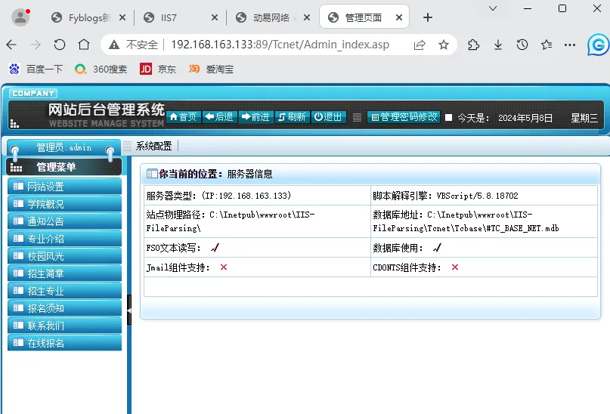Open browser extensions puzzle icon
The height and width of the screenshot is (414, 610).
pos(473,45)
